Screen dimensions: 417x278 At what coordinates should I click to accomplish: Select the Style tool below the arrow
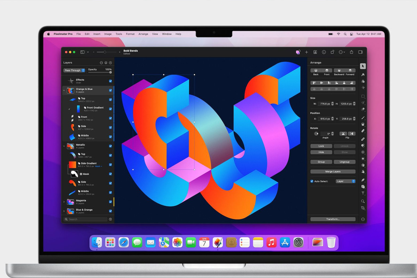363,74
